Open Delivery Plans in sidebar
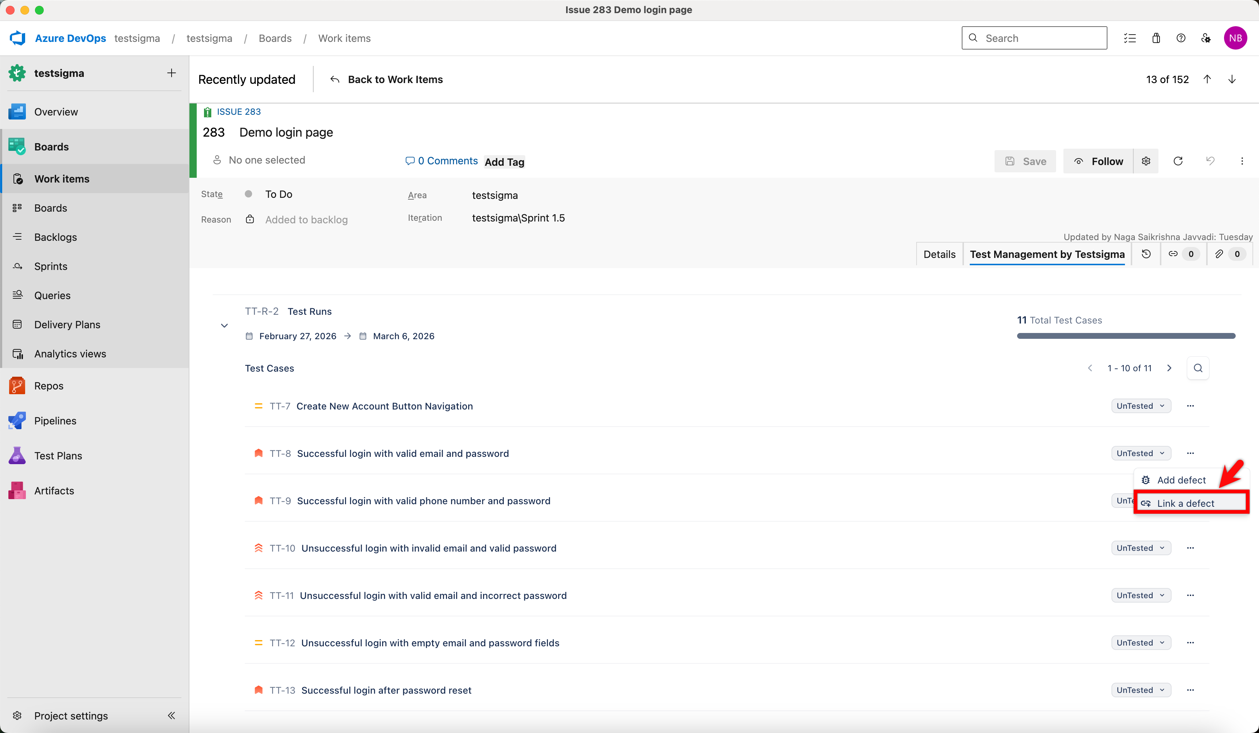Screen dimensions: 1259x733 (x=95, y=324)
